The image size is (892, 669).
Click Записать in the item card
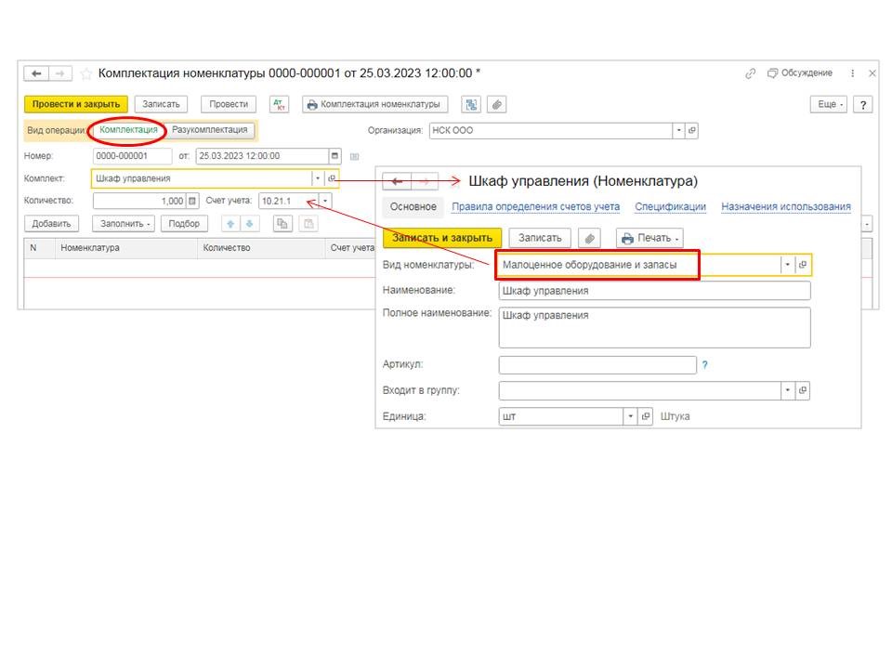[540, 238]
